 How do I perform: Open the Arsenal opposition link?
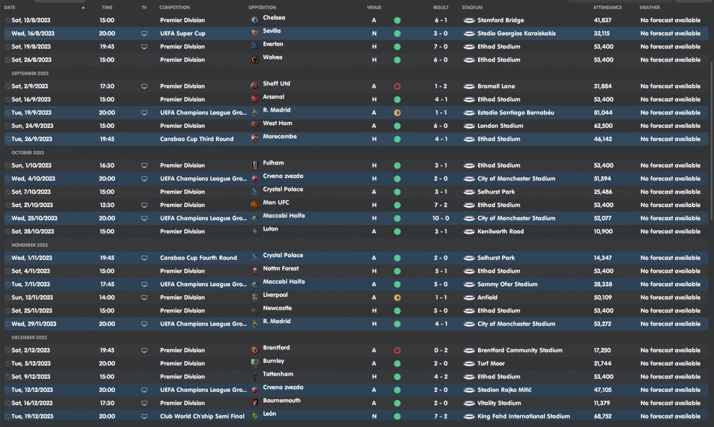coord(273,97)
